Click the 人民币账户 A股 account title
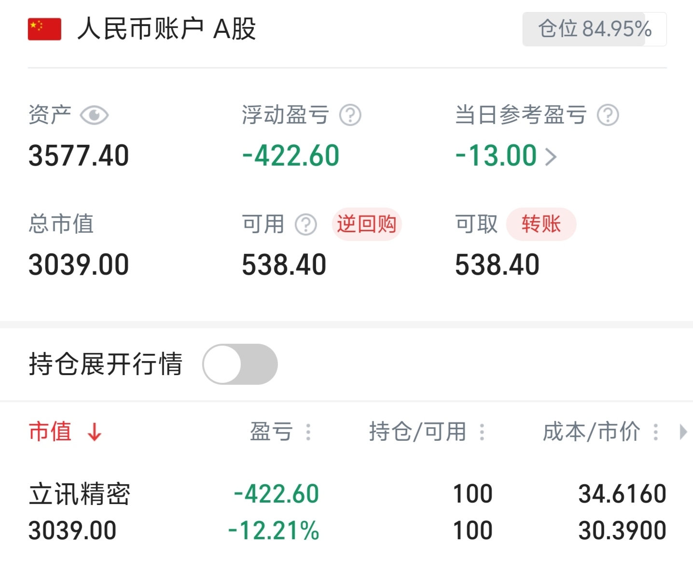 166,29
